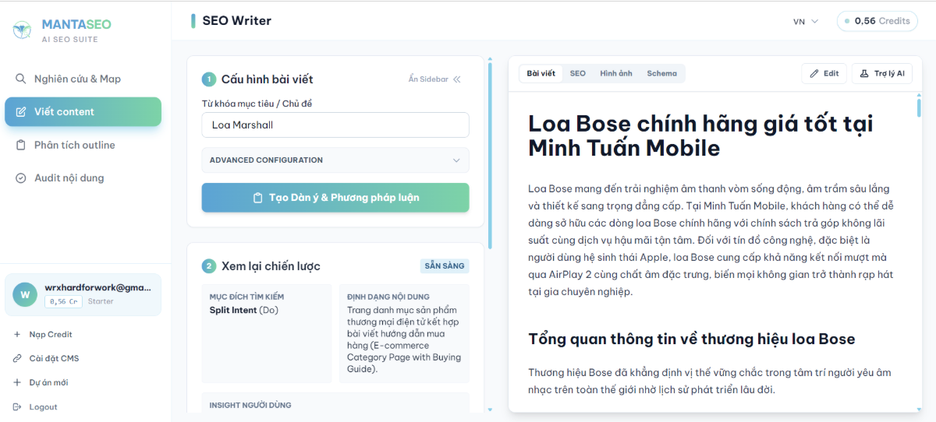Click the link icon beside Cài đặt CMS
Image resolution: width=936 pixels, height=422 pixels.
(17, 359)
